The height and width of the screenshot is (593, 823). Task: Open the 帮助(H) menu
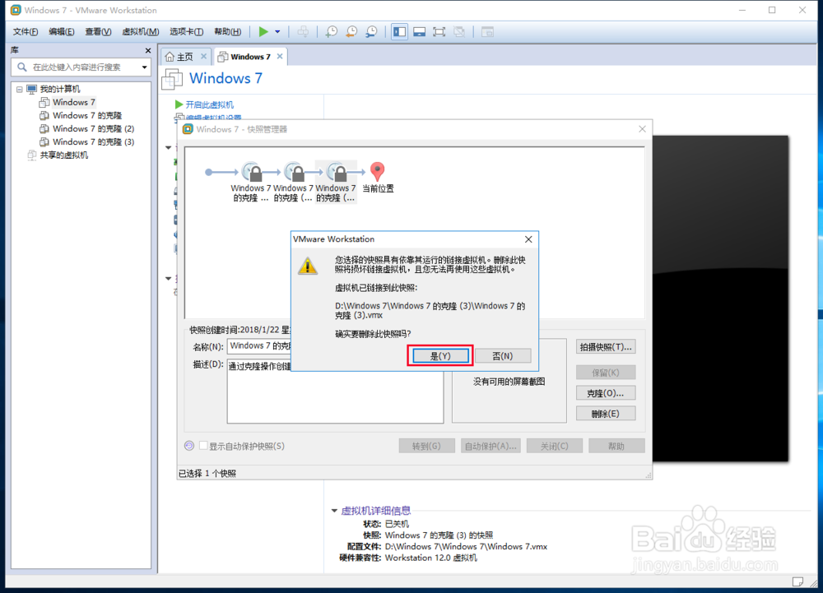(x=228, y=32)
